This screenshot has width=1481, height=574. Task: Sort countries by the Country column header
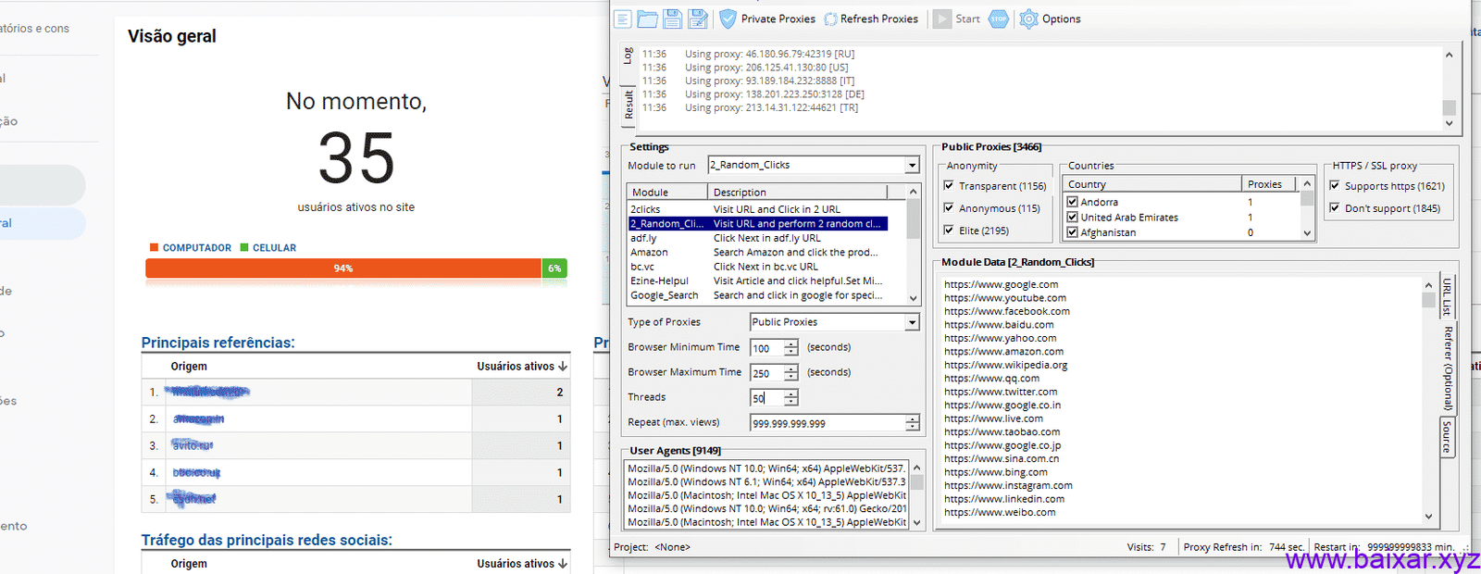point(1151,184)
